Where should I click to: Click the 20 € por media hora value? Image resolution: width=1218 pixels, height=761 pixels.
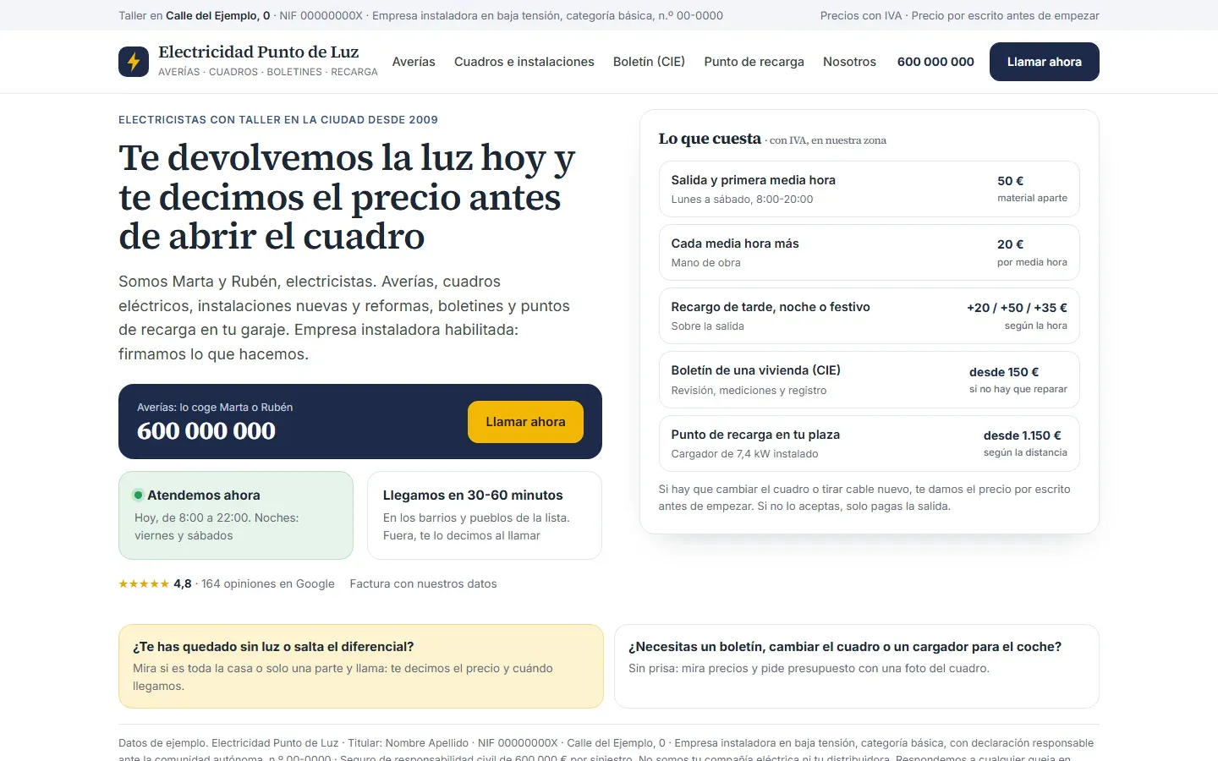1032,253
